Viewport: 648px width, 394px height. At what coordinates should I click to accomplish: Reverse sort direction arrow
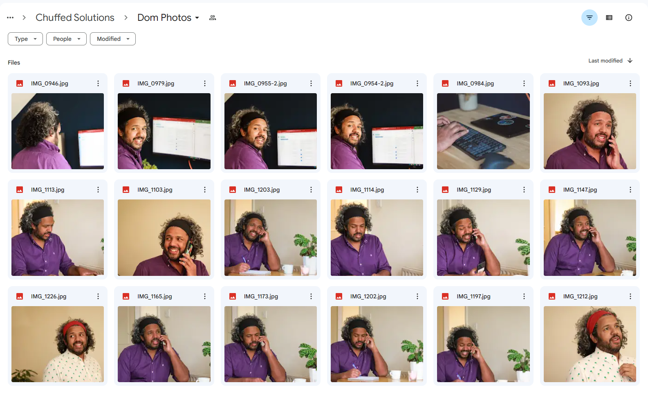(x=630, y=60)
